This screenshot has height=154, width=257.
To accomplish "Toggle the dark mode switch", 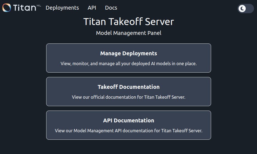I will pos(245,9).
